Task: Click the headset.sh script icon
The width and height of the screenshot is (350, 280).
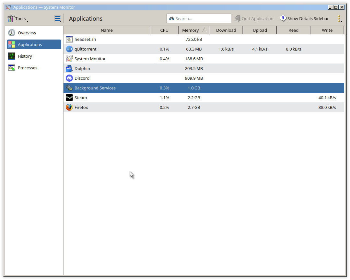Action: [69, 39]
